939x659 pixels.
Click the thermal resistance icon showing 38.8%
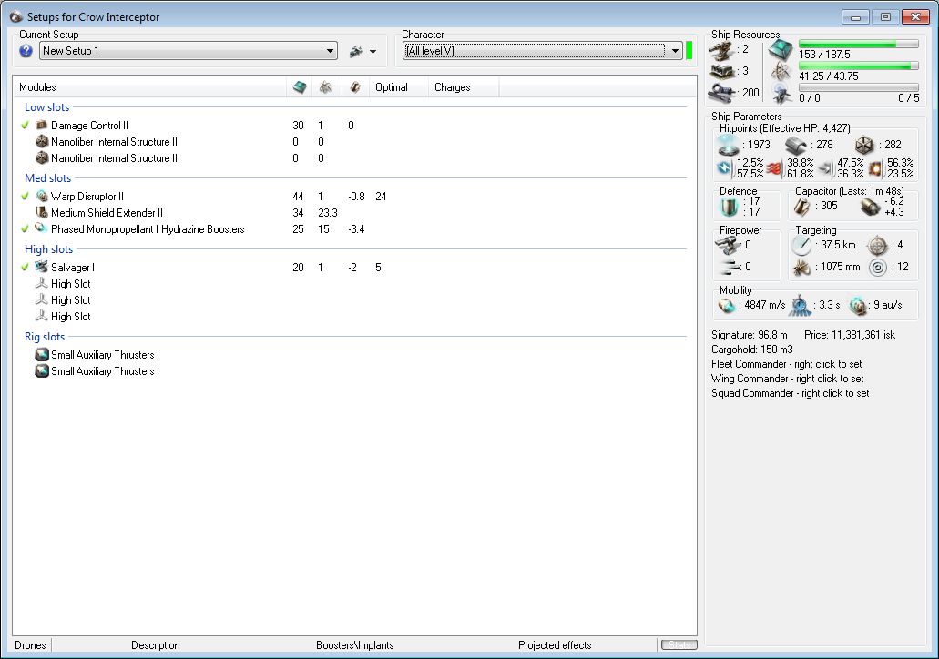pos(775,168)
